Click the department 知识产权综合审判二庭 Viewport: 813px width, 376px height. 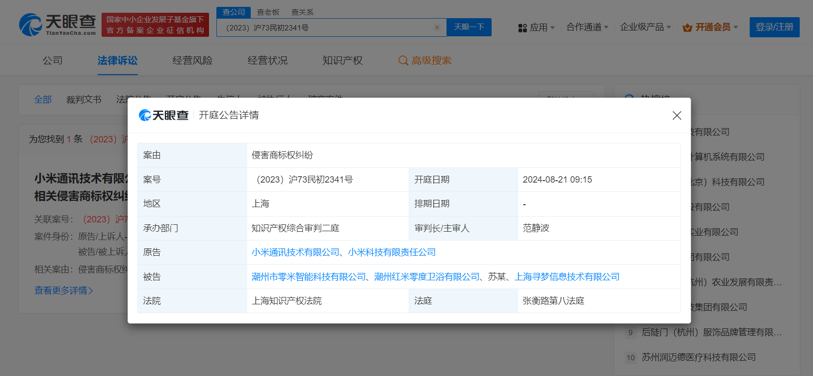[295, 228]
